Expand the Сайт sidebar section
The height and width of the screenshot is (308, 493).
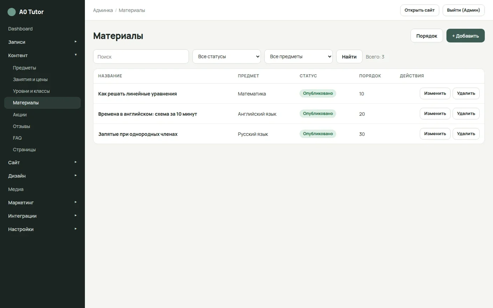point(42,162)
